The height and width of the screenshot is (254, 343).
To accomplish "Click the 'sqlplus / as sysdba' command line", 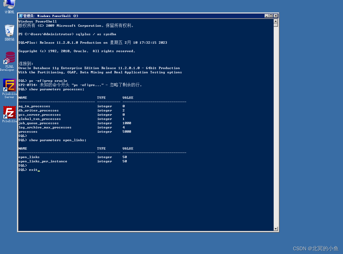I will 67,34.
